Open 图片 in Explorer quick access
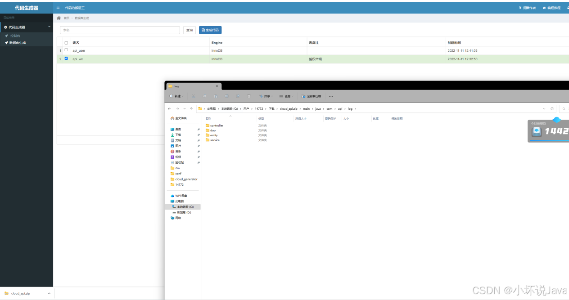This screenshot has width=569, height=300. (176, 146)
